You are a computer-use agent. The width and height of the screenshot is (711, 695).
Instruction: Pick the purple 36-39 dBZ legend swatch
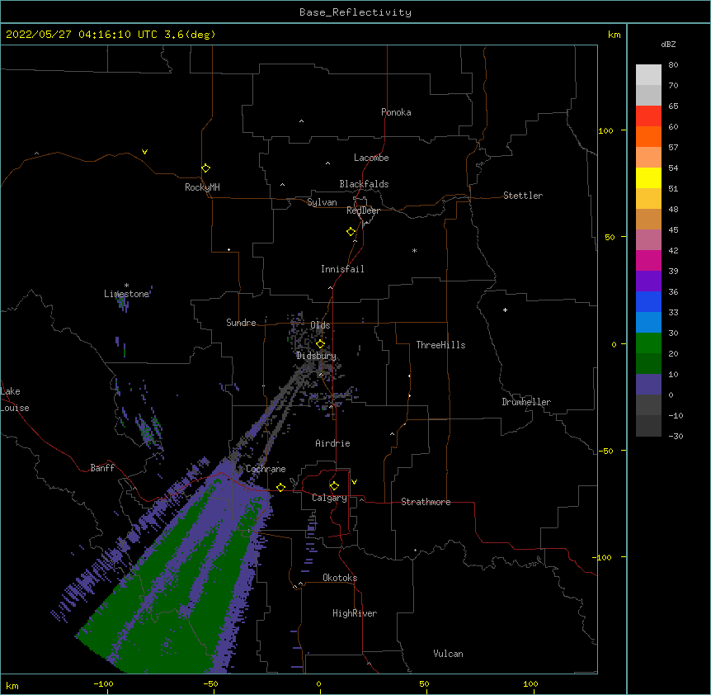point(648,281)
